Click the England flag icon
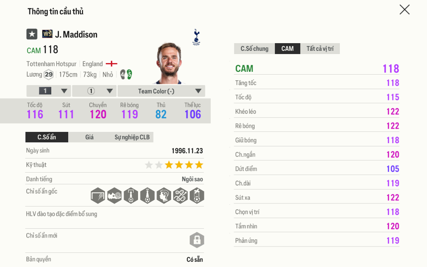Screen dimensions: 427x267 click(x=111, y=64)
